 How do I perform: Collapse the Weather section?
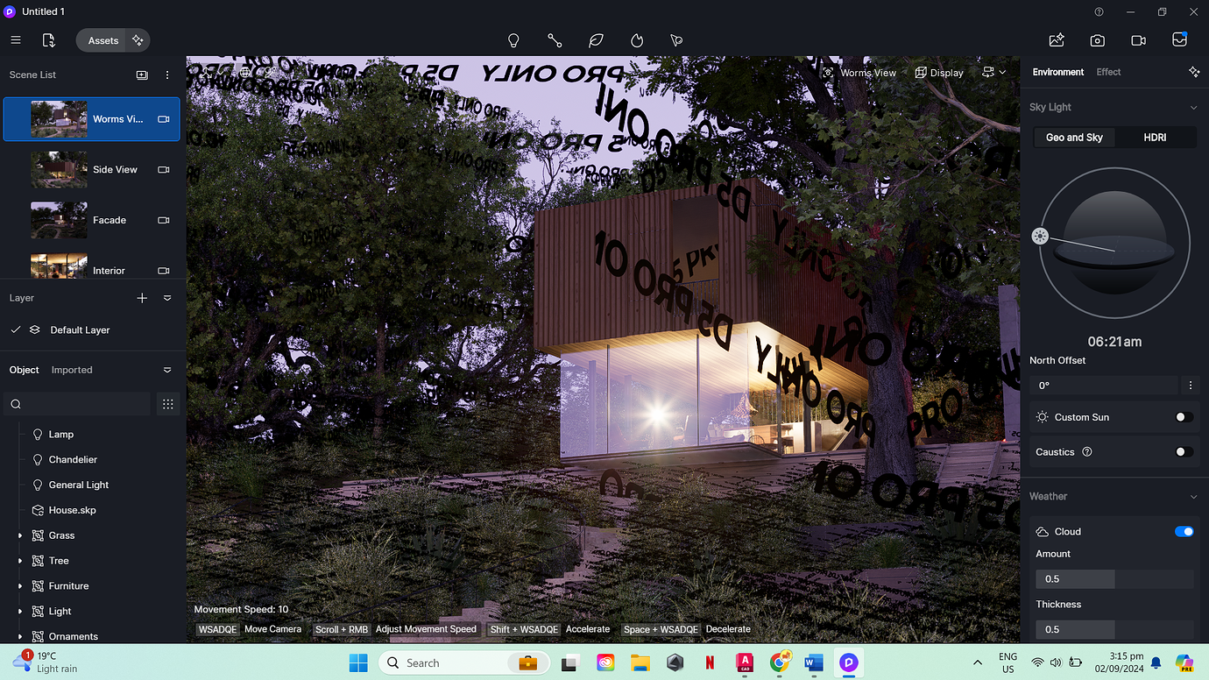click(x=1194, y=496)
